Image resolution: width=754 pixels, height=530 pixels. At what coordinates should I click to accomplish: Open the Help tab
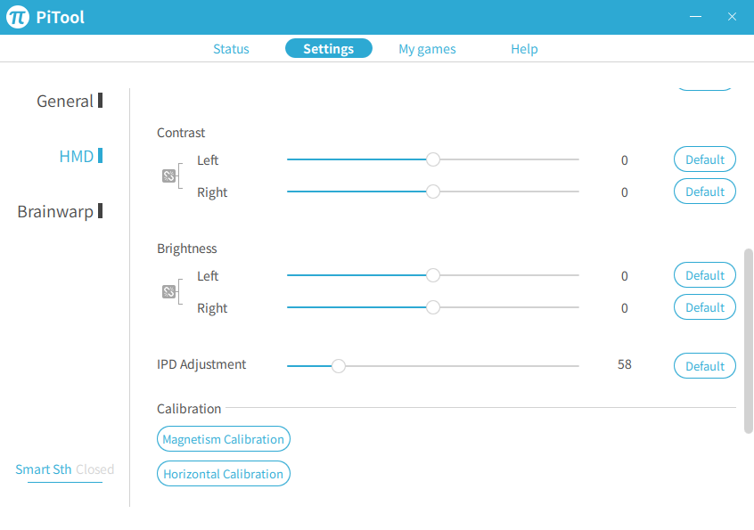coord(524,49)
